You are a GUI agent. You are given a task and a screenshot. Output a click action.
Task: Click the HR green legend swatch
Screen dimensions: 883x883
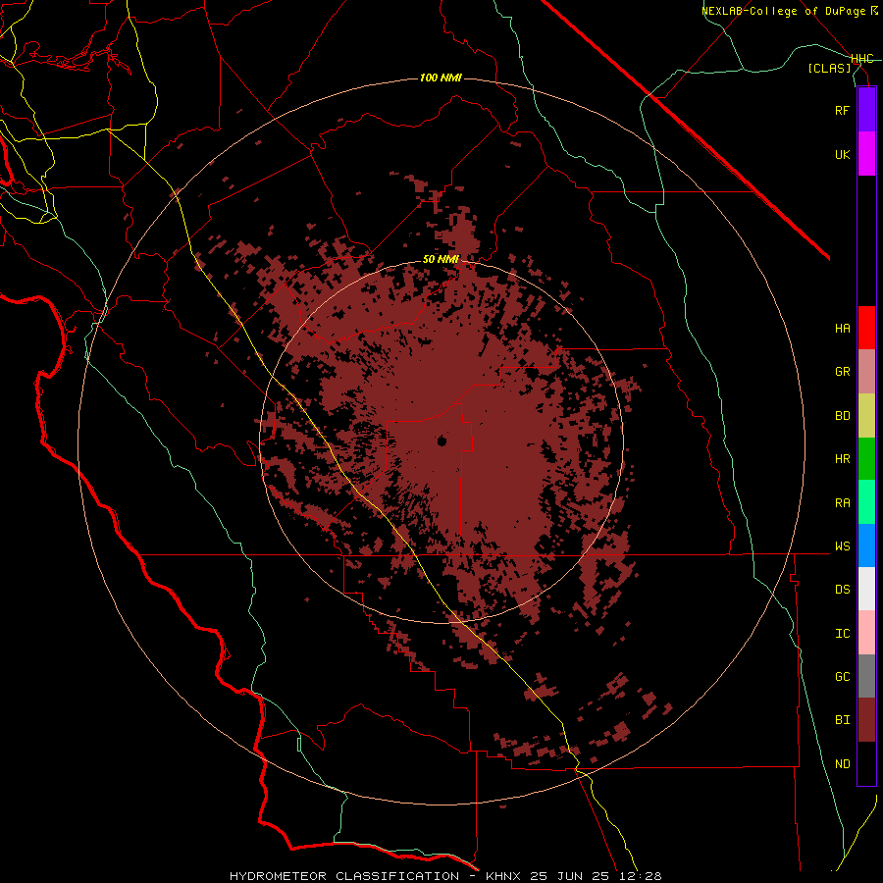tap(866, 459)
